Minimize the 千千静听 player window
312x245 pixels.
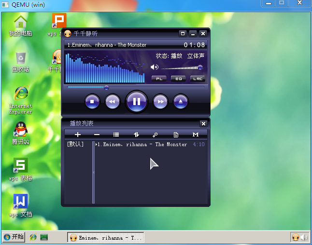(193, 34)
